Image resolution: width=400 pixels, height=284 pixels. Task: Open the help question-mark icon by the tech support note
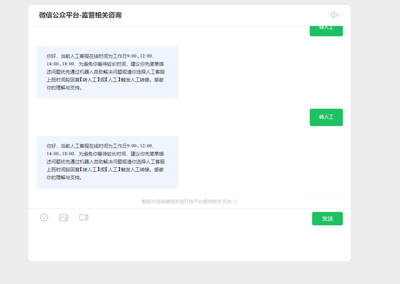click(x=235, y=202)
